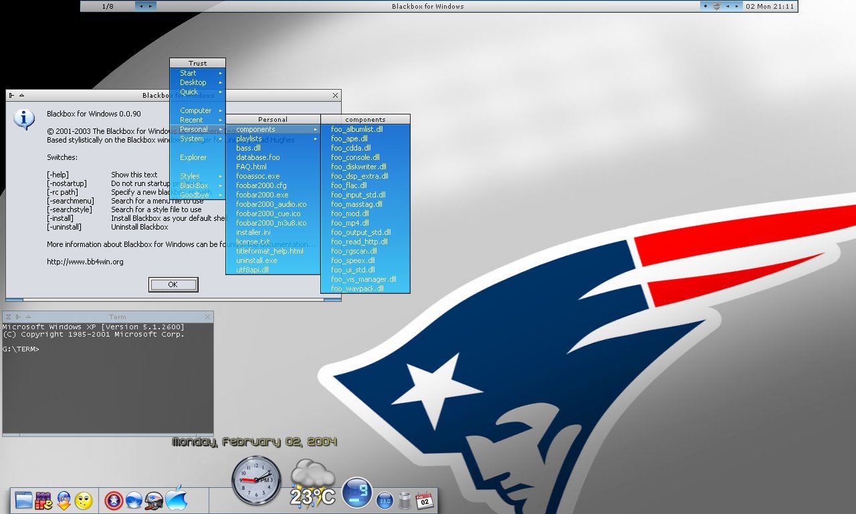The image size is (856, 514).
Task: Click the 02 Mon 21:11 toolbar clock
Action: [770, 6]
